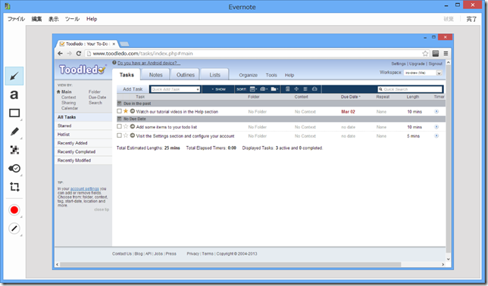Viewport: 488px width, 286px height.
Task: Click the sort by folder icon
Action: point(274,89)
